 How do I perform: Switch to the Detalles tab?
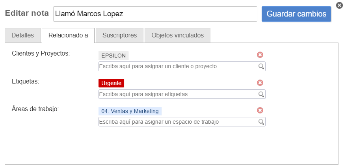(22, 35)
